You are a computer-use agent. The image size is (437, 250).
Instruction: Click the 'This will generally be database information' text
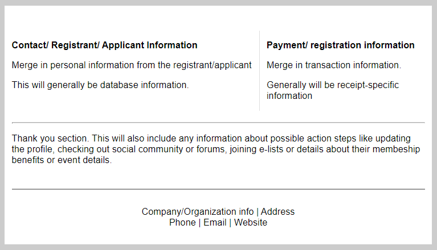pos(100,85)
